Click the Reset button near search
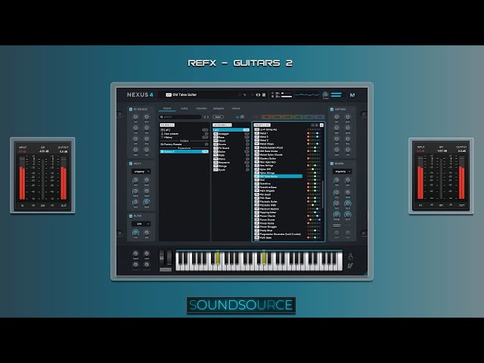The height and width of the screenshot is (363, 484). point(218,117)
